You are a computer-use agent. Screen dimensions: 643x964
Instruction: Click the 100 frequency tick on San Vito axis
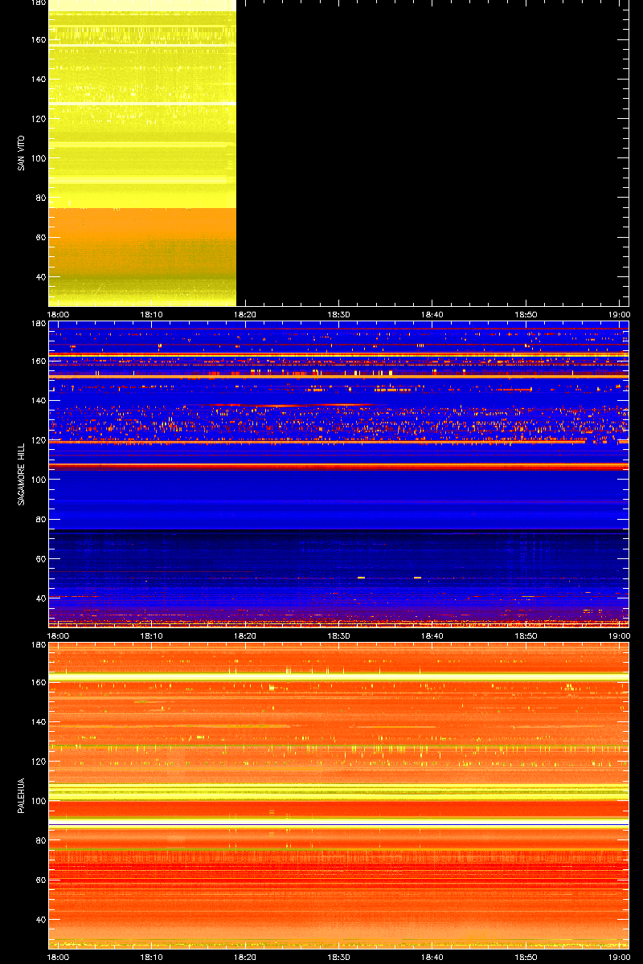(38, 158)
